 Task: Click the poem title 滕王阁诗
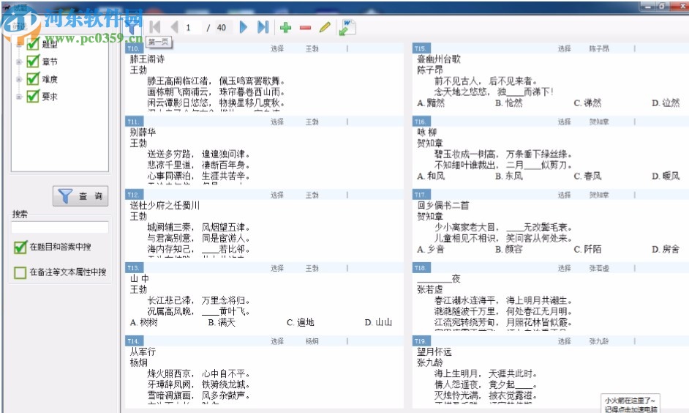pos(147,59)
